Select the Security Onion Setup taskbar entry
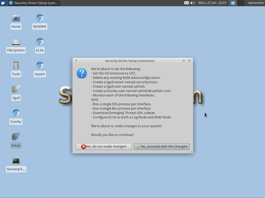This screenshot has width=265, height=198. pos(34,3)
